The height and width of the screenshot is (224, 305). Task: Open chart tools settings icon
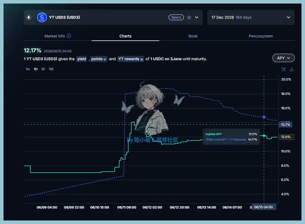[x=284, y=69]
